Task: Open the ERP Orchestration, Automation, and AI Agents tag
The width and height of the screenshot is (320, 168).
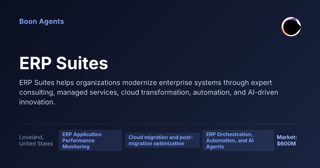Action: click(x=238, y=141)
